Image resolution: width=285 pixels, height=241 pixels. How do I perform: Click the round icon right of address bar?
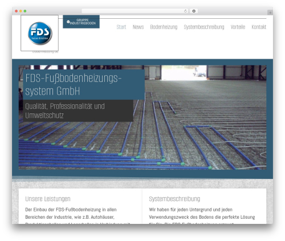tap(194, 11)
